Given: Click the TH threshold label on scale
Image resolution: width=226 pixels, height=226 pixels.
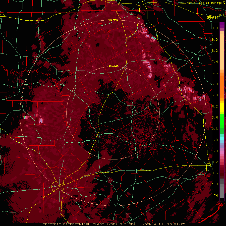Looking at the screenshot, I should 216,196.
